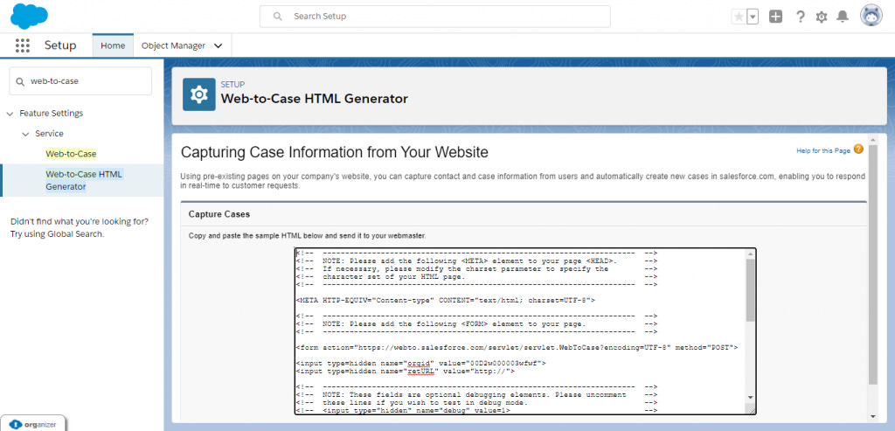Click the text area scroll up arrow

point(750,254)
